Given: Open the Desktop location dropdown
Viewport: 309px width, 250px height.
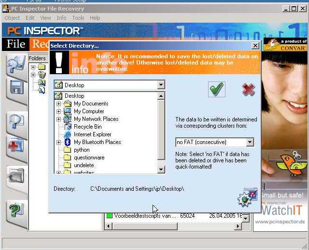Looking at the screenshot, I should click(x=161, y=85).
